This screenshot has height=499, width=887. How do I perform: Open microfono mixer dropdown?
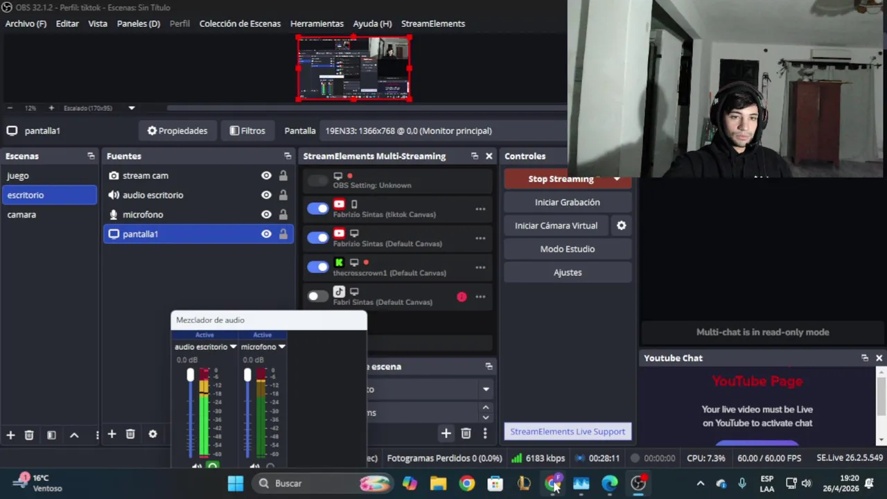pyautogui.click(x=281, y=347)
